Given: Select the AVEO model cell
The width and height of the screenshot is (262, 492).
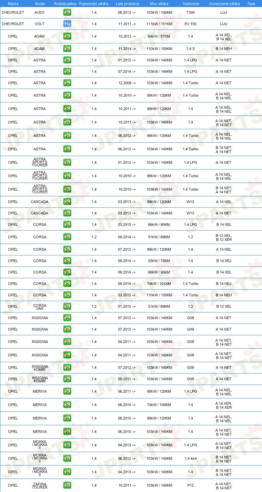Looking at the screenshot, I should (x=40, y=12).
